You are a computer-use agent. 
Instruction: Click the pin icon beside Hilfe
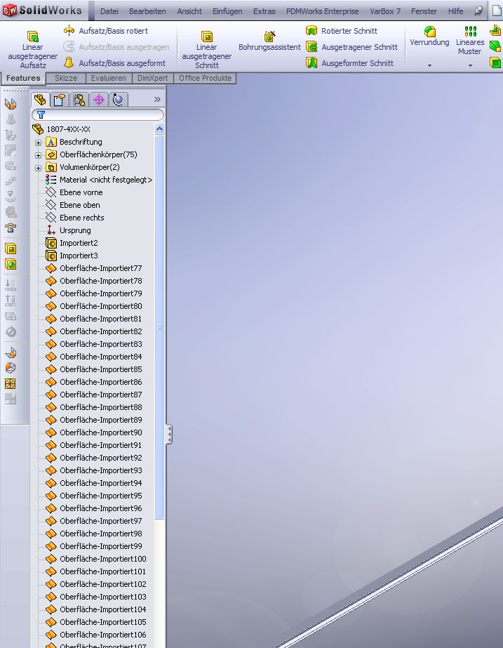click(478, 11)
